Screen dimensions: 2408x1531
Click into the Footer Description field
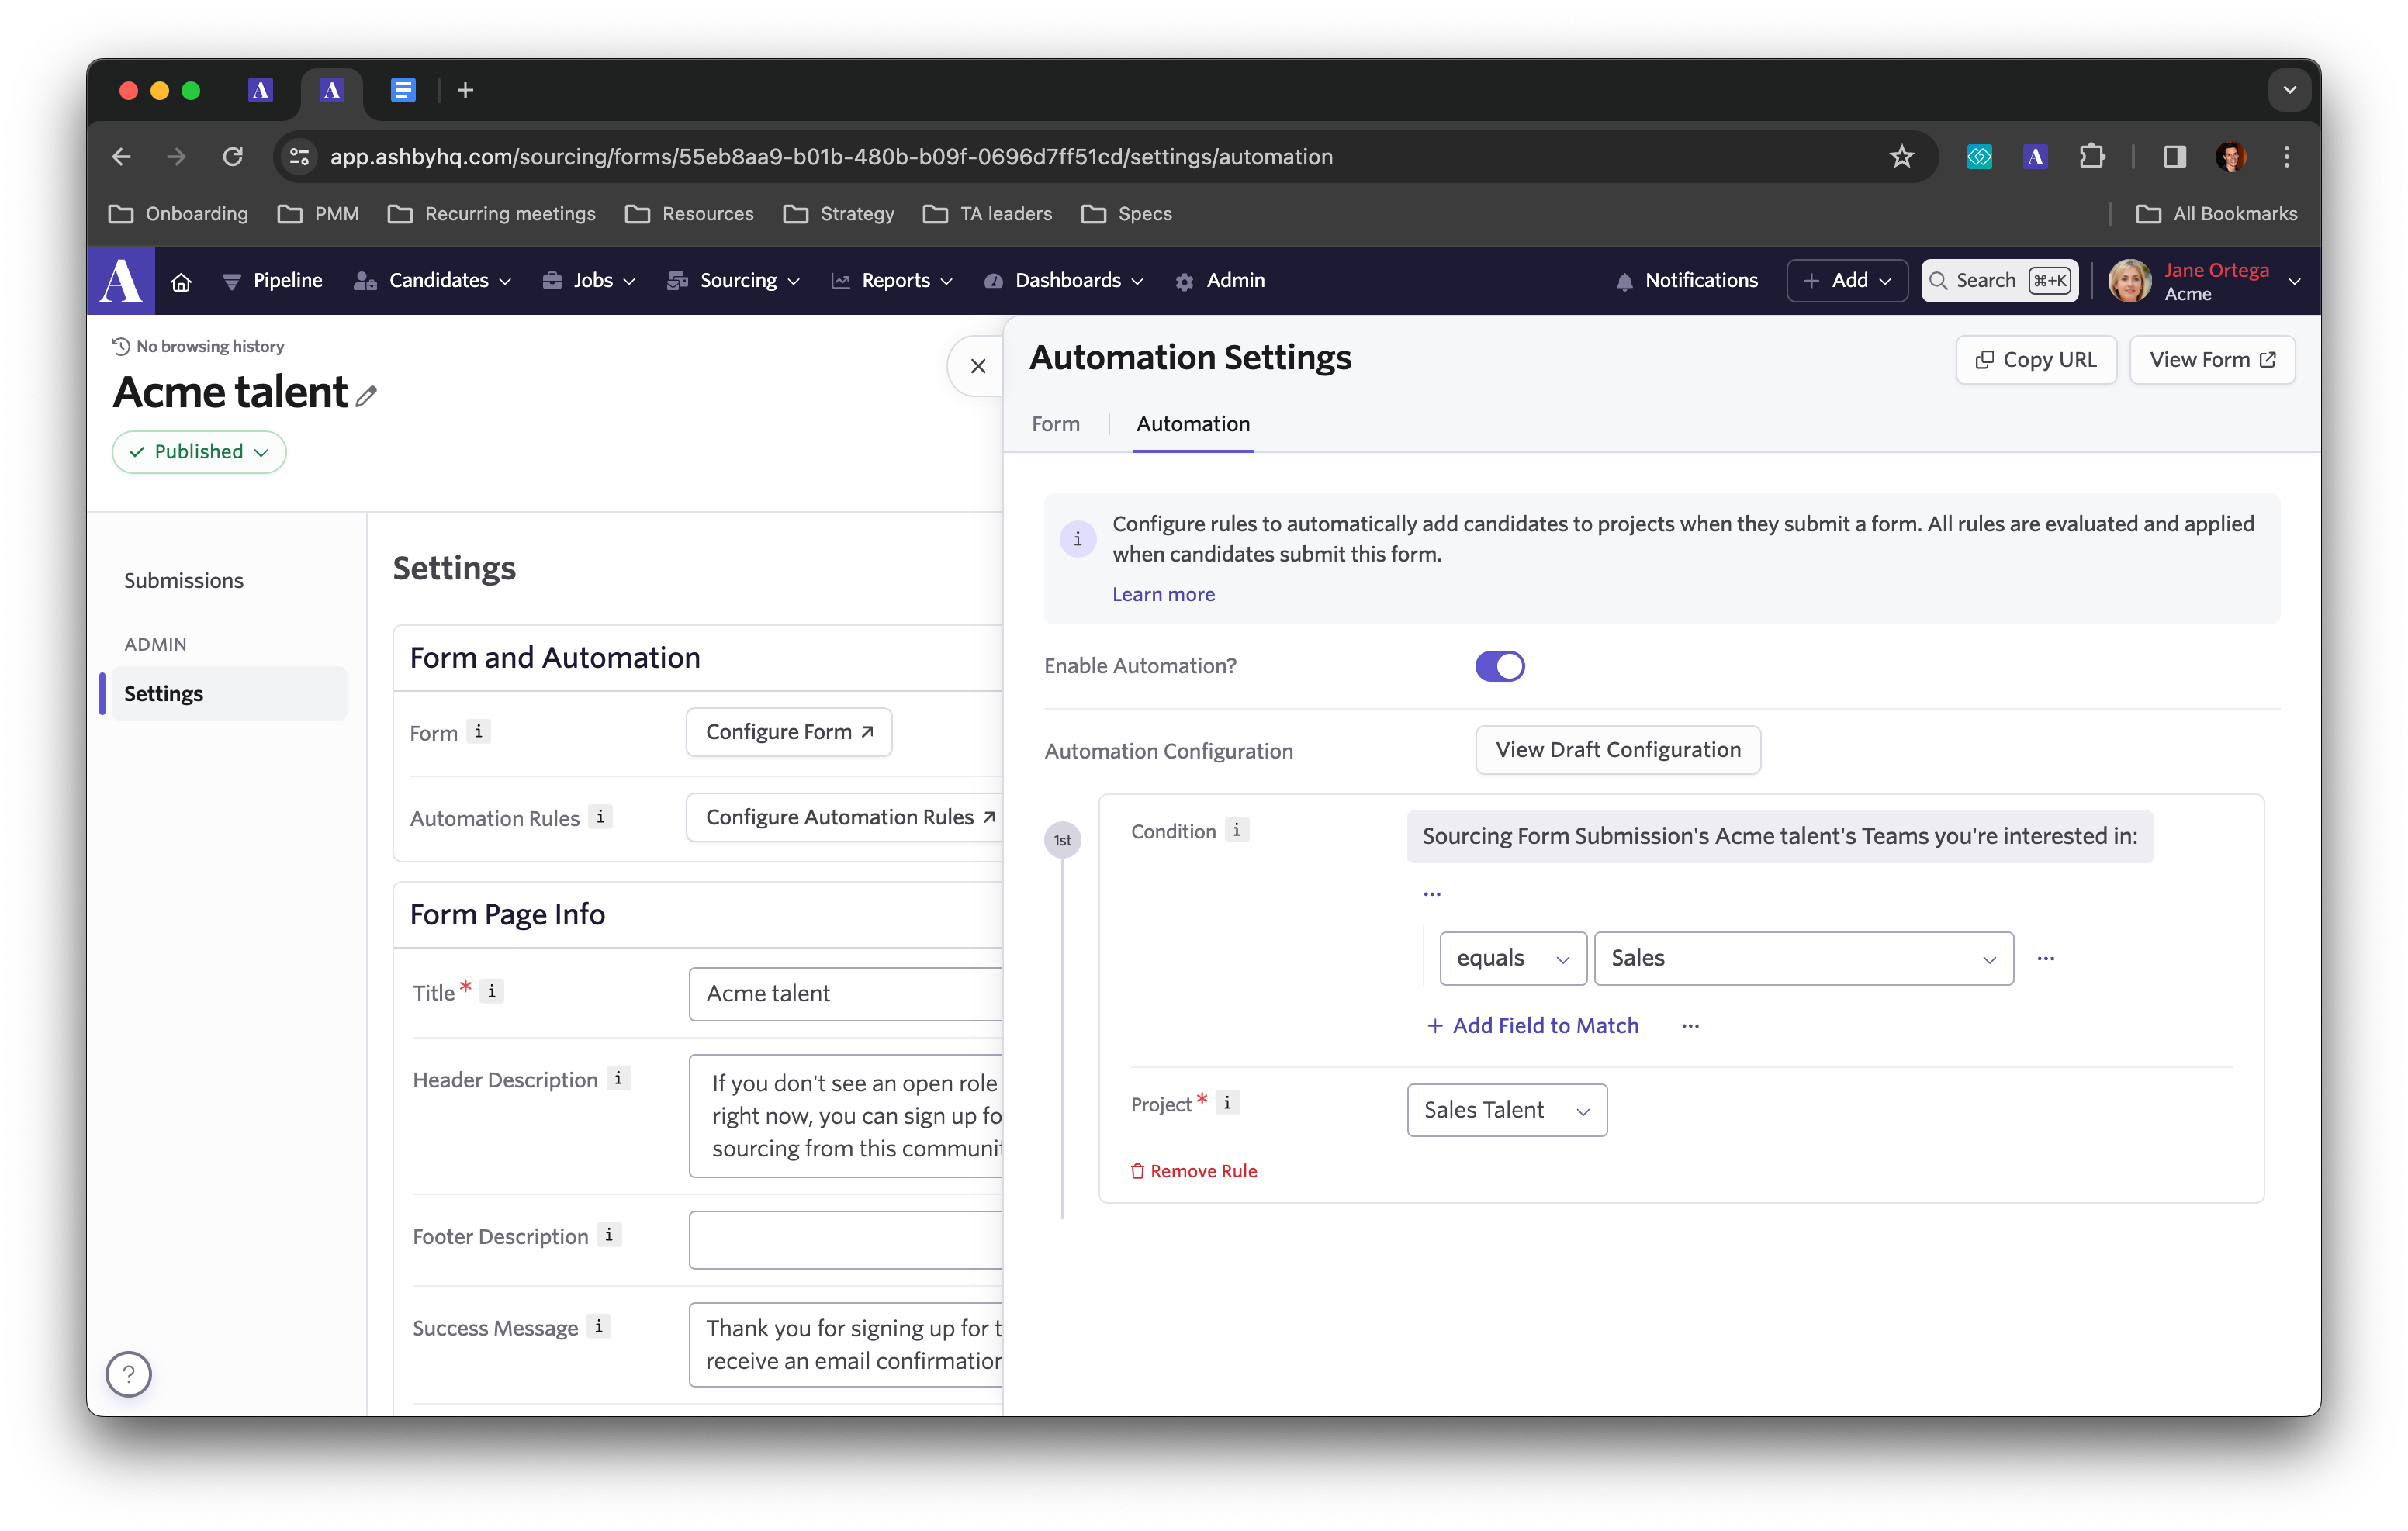[x=845, y=1239]
